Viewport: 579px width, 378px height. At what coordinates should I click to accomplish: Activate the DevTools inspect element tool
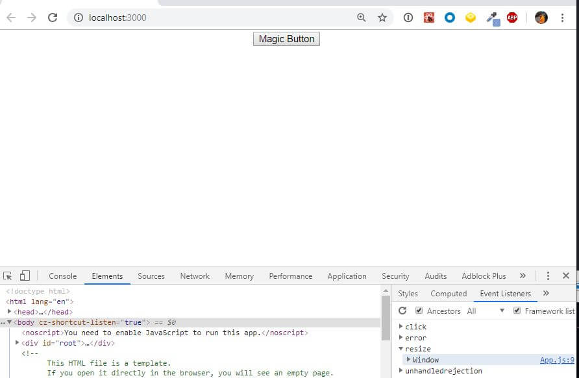point(7,276)
